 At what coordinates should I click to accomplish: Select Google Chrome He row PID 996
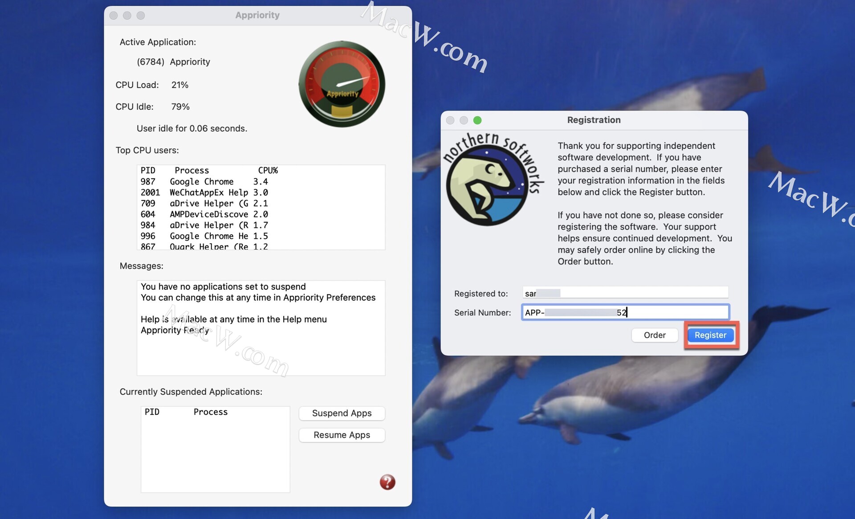[204, 236]
